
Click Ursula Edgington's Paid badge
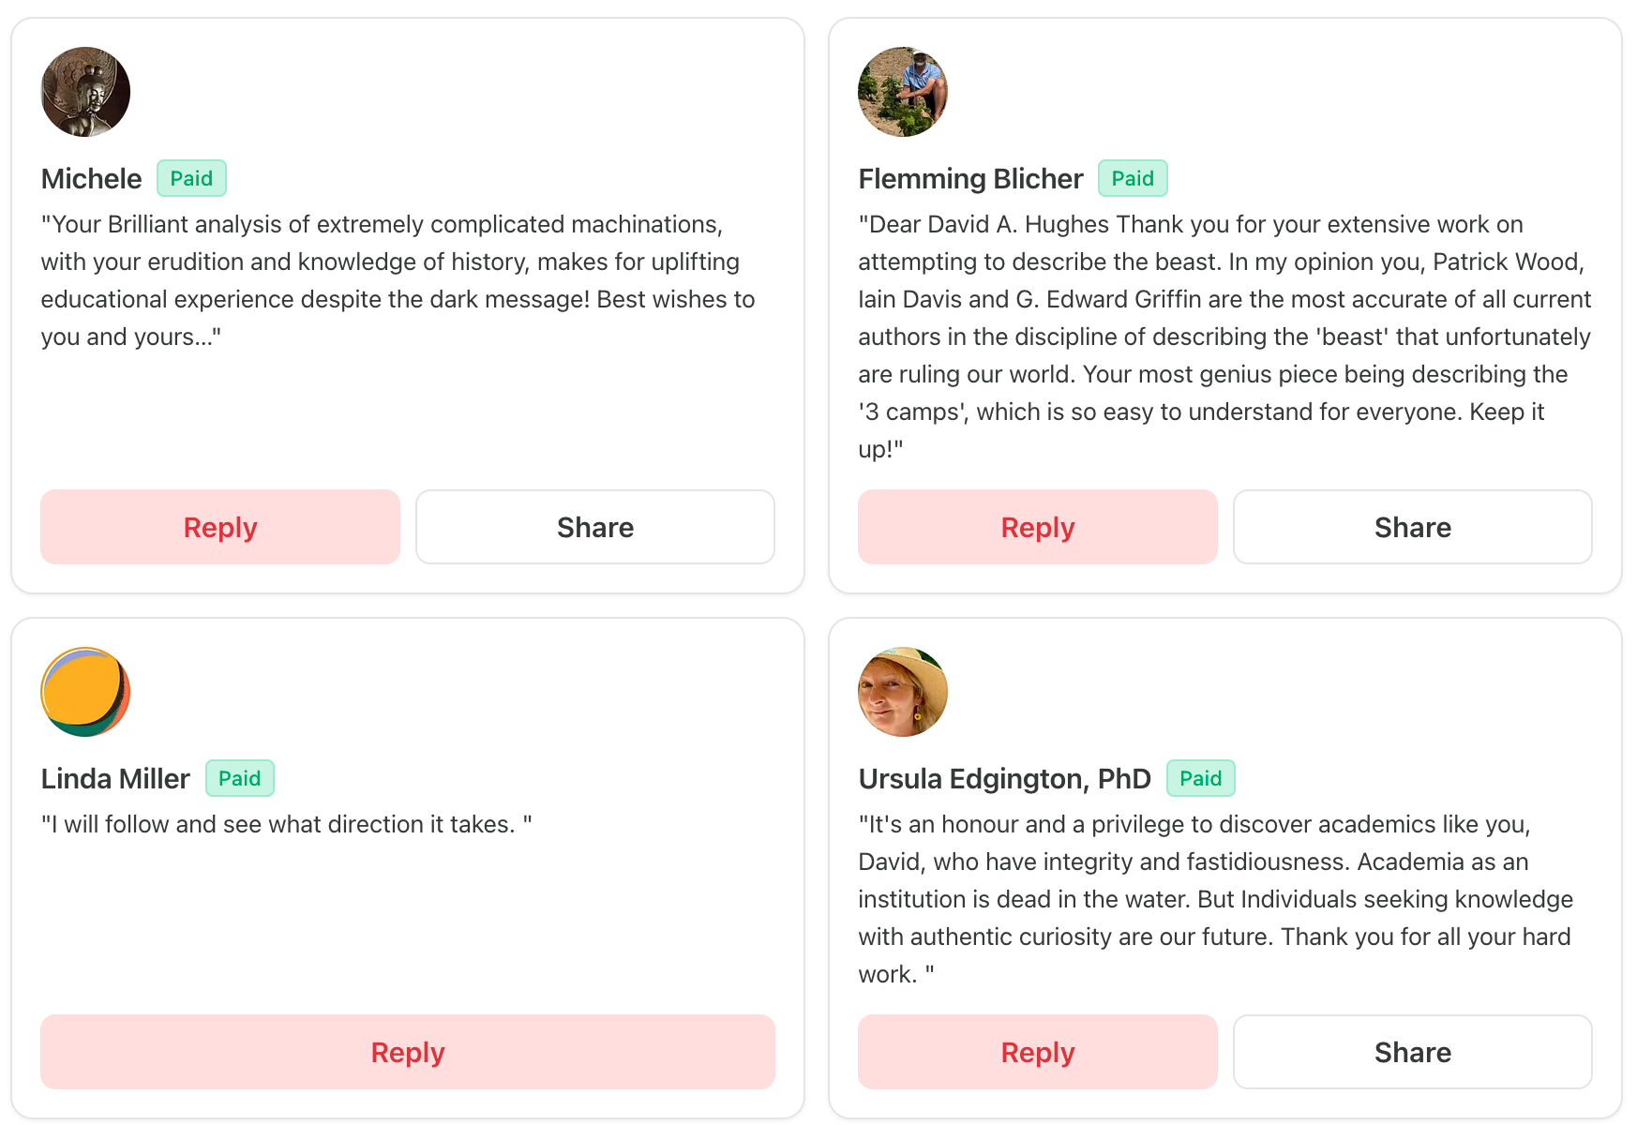tap(1200, 778)
